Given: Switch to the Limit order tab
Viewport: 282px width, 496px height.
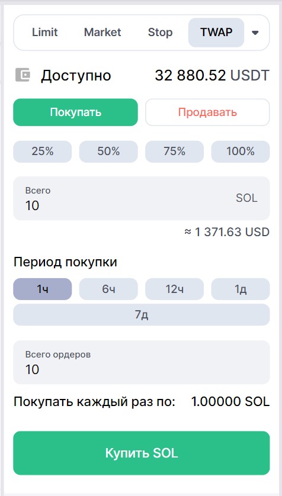Looking at the screenshot, I should click(x=44, y=33).
